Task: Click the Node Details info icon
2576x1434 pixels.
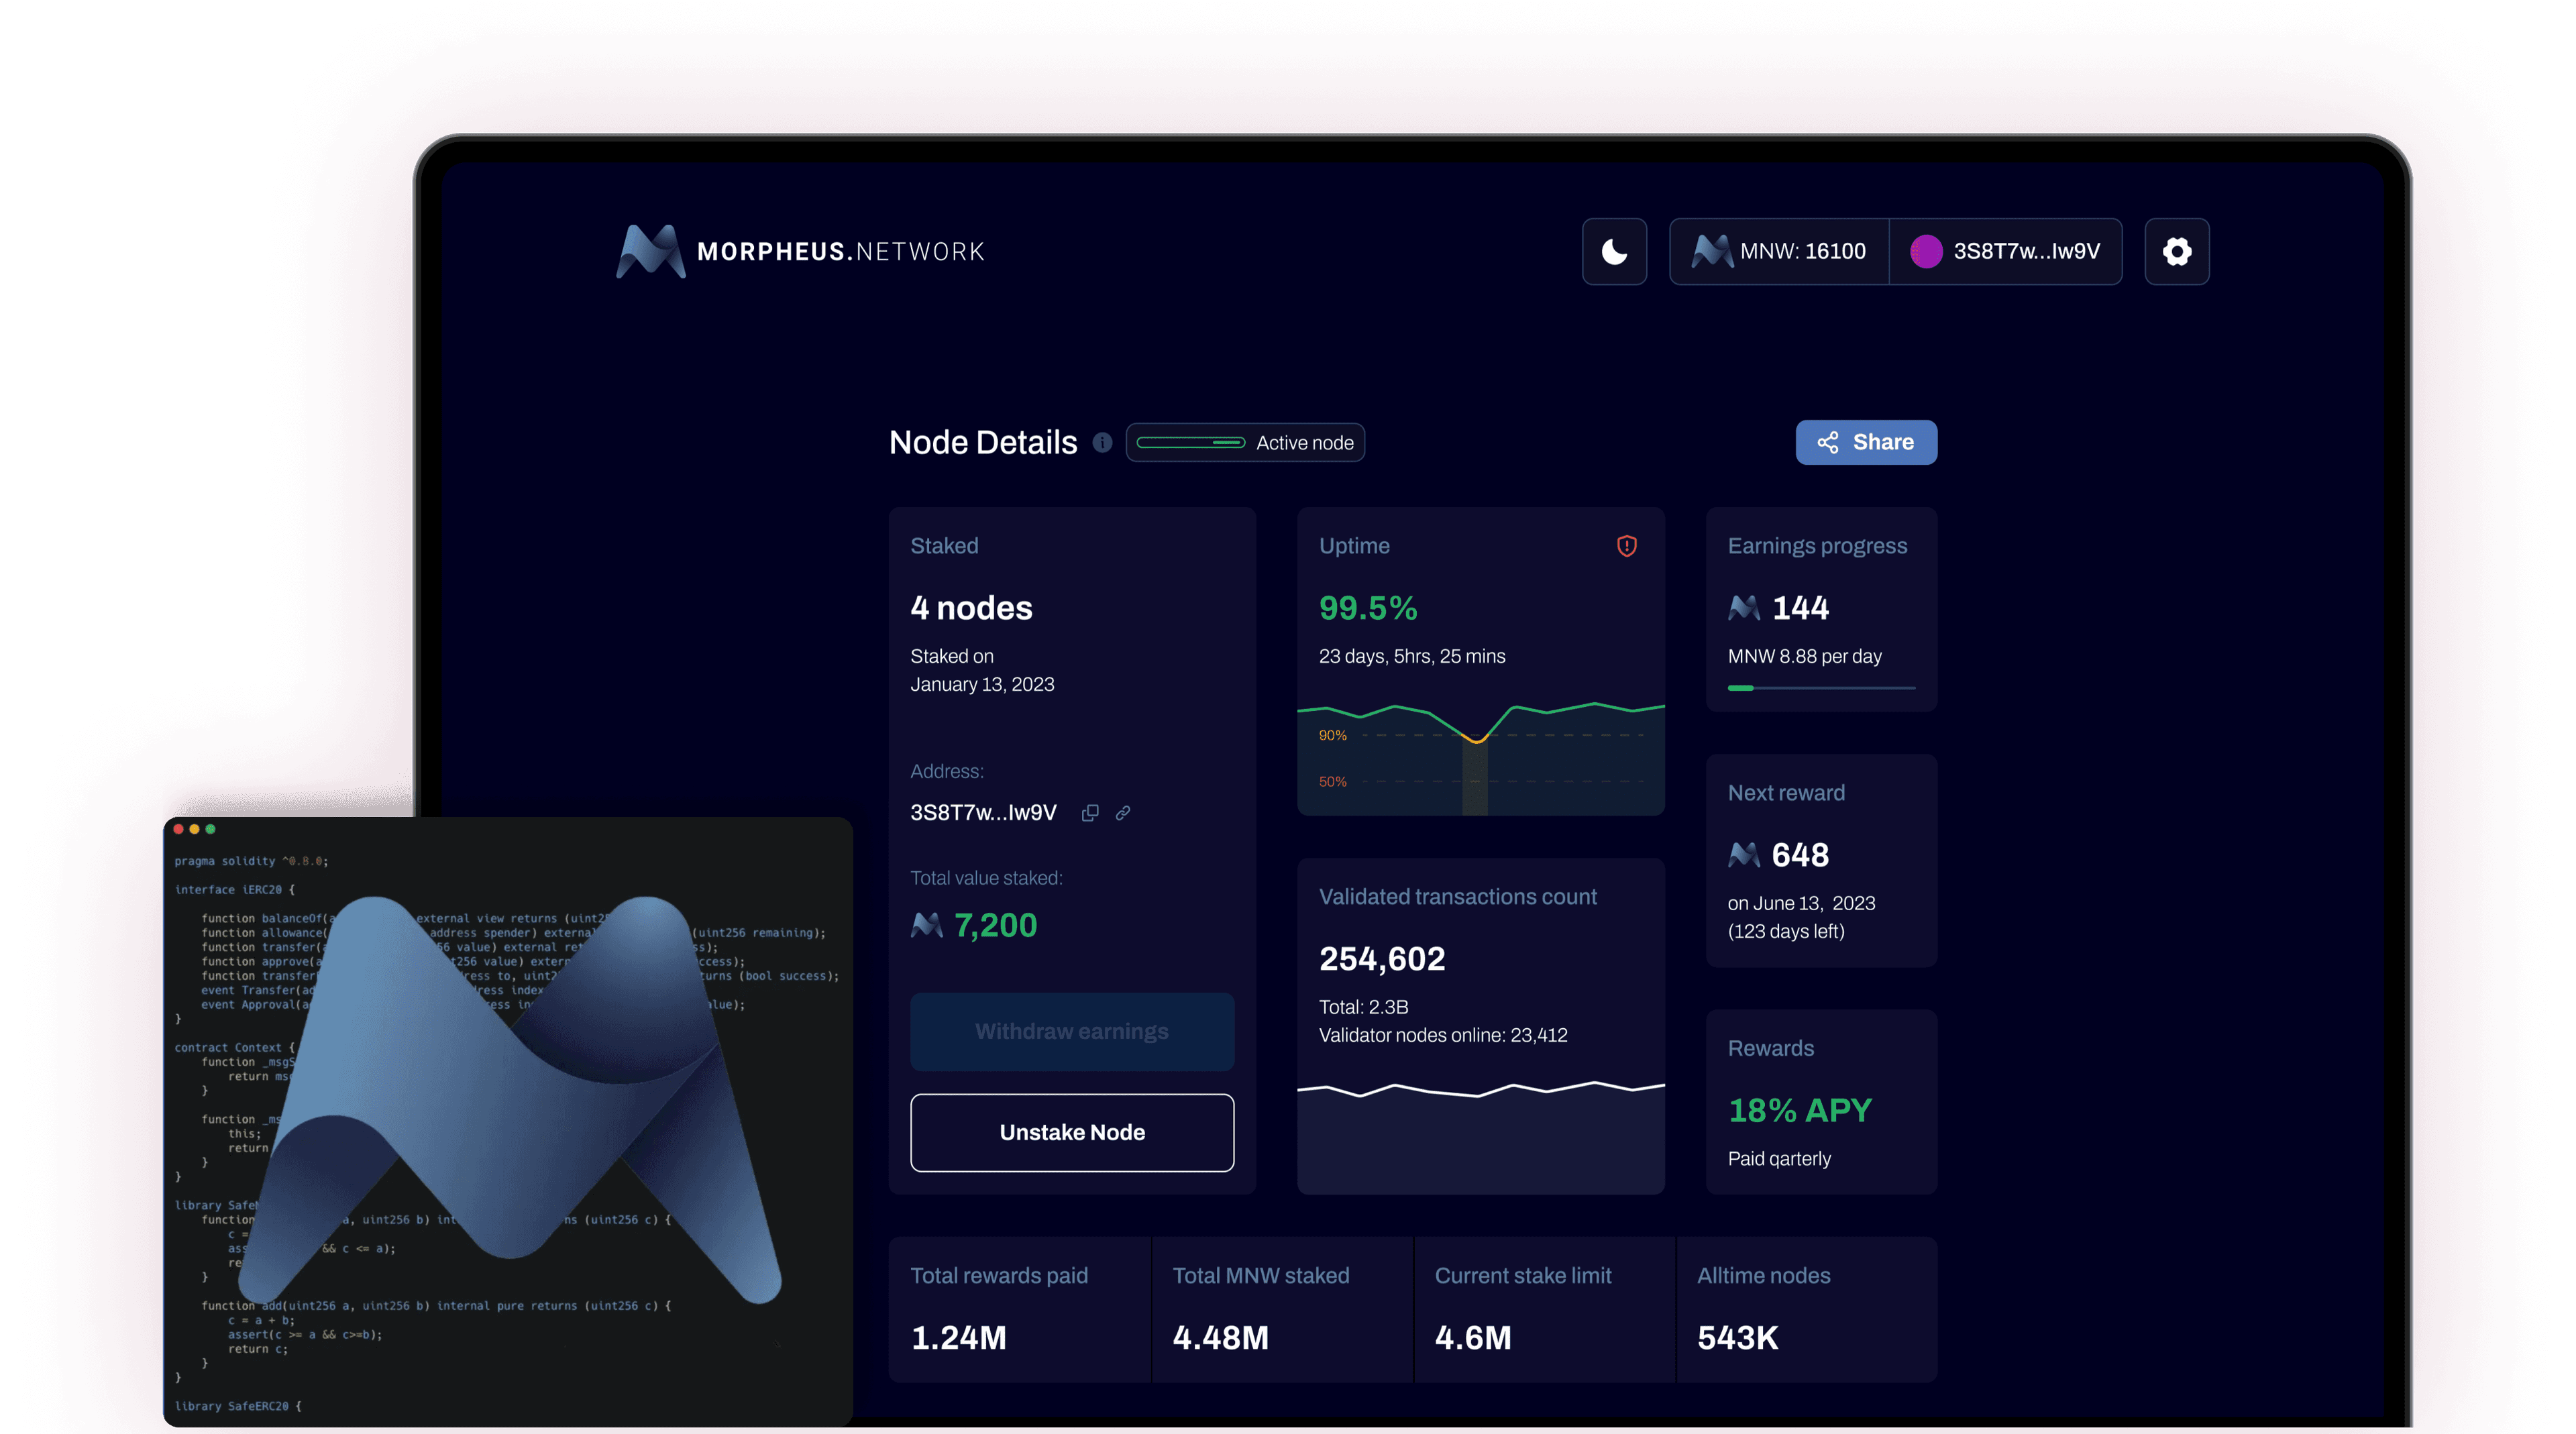Action: (1102, 442)
